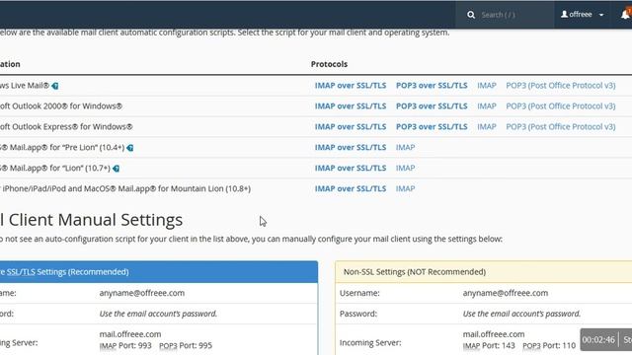Select plain IMAP for Windows Live Mail
Viewport: 632px width, 355px height.
[487, 86]
